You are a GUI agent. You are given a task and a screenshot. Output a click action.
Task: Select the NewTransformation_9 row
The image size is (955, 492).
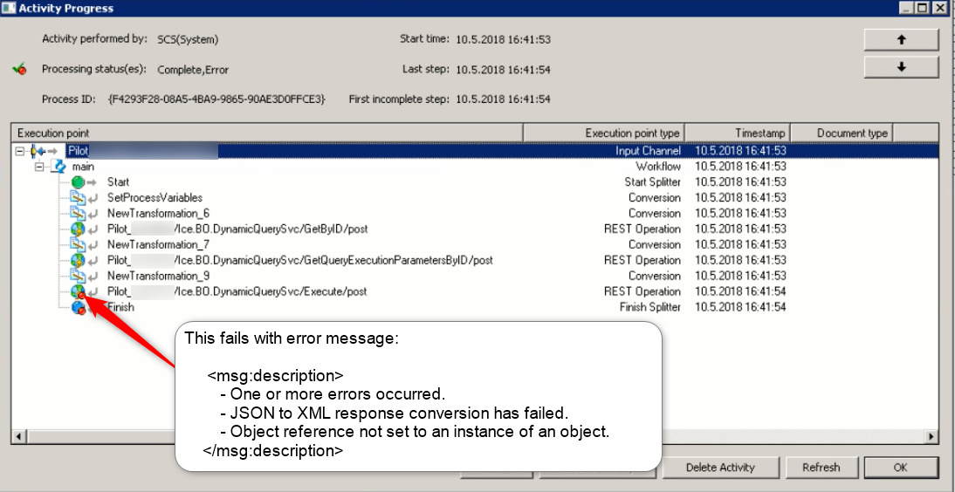pyautogui.click(x=475, y=276)
